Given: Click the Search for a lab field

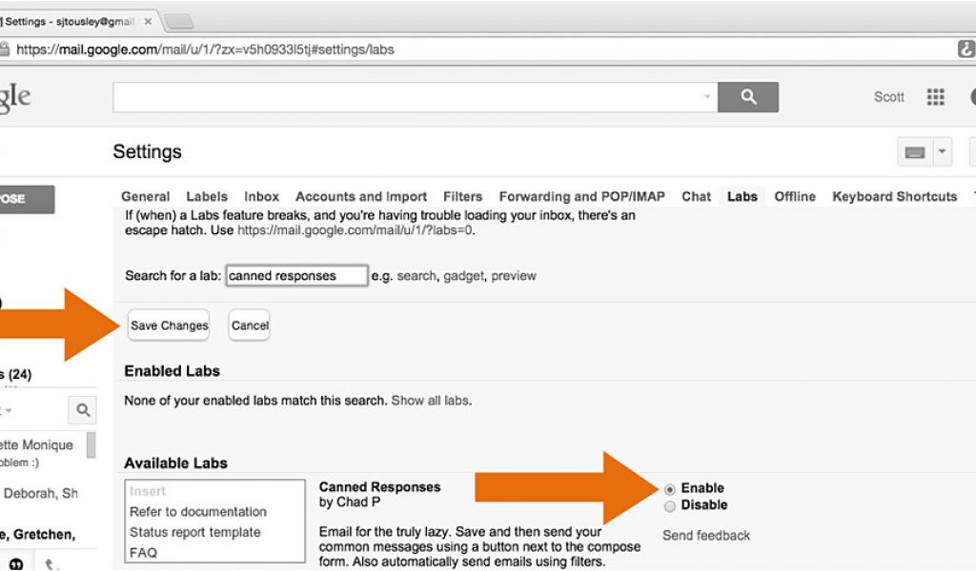Looking at the screenshot, I should click(296, 276).
